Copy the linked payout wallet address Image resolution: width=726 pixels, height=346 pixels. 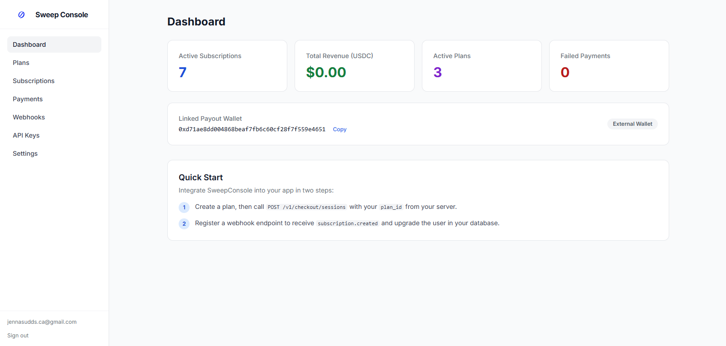click(x=340, y=129)
